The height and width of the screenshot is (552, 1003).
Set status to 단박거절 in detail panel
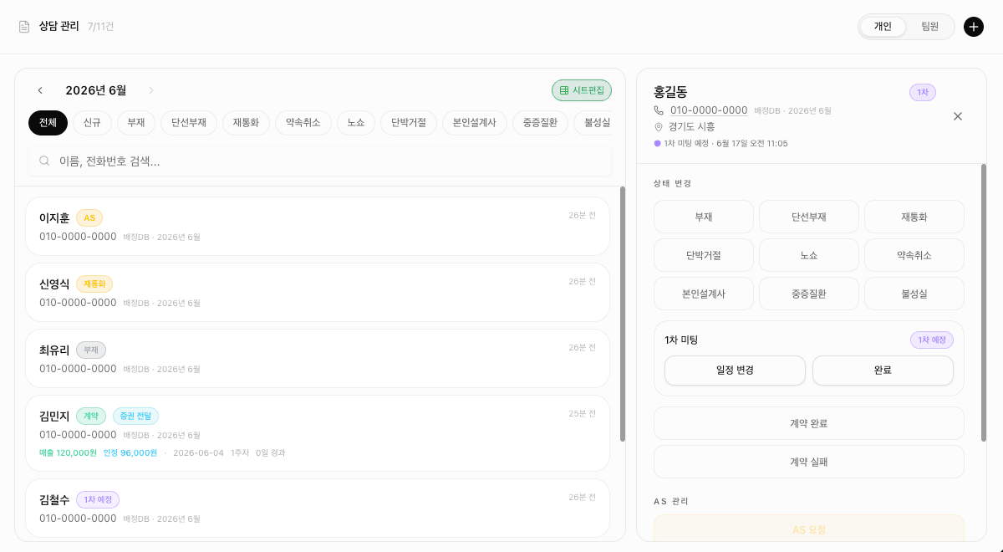(704, 255)
